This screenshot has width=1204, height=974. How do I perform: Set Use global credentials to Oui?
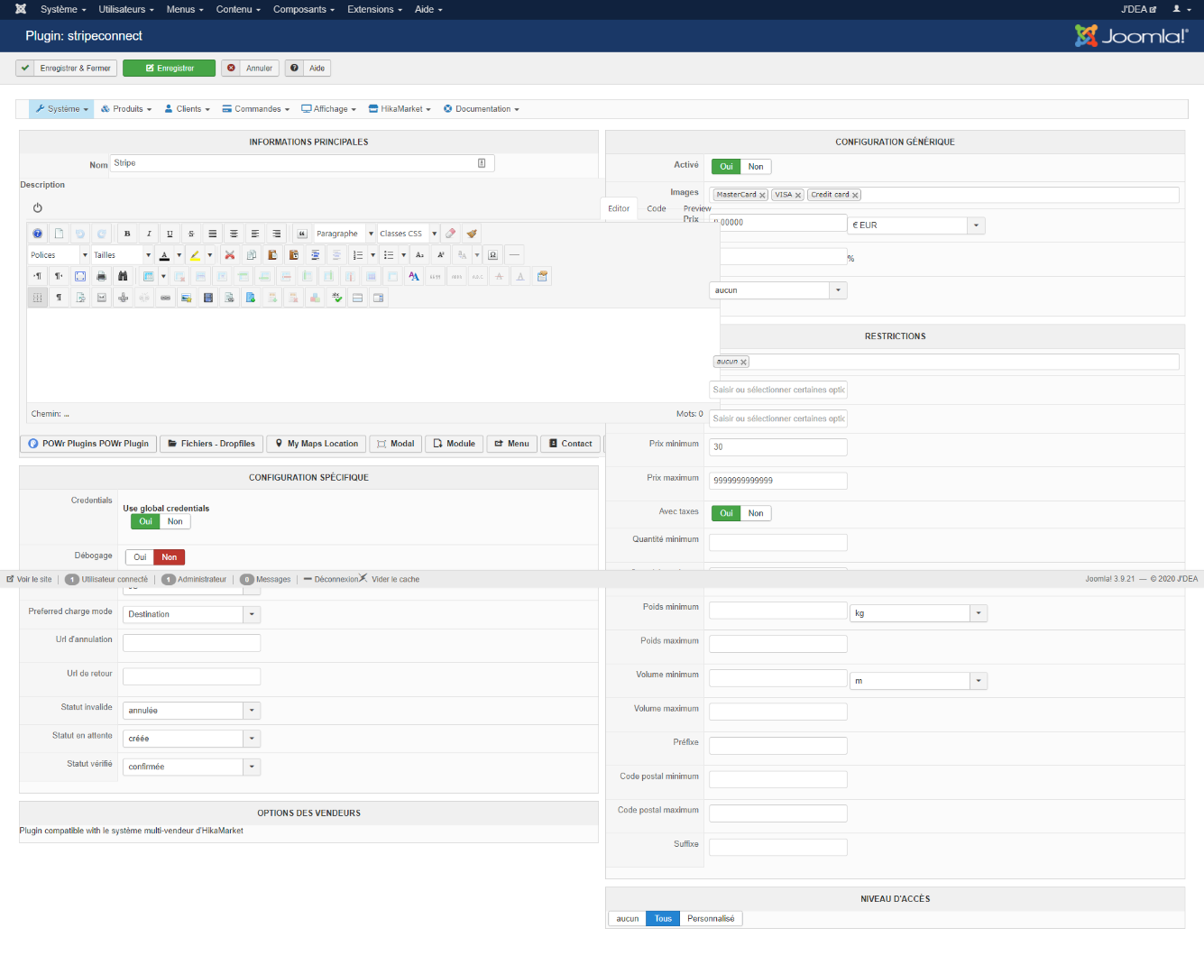point(145,521)
